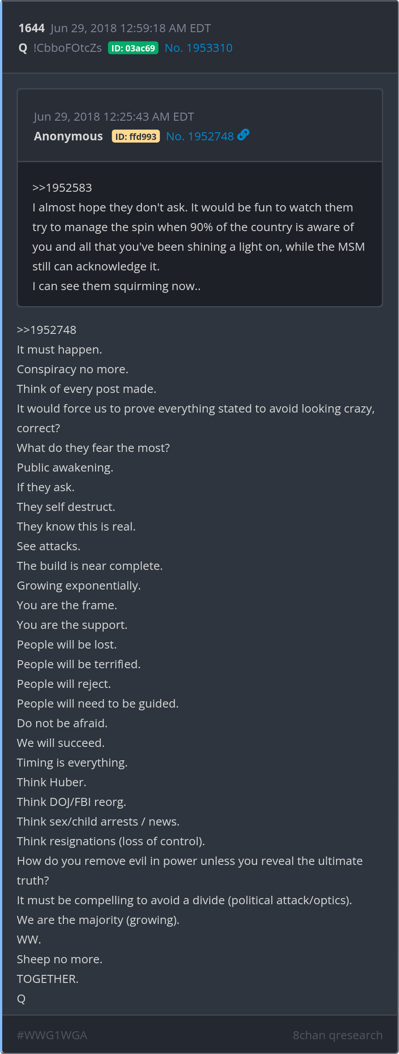Click the line "Think DOJ/FBI reorg."
Image resolution: width=399 pixels, height=1054 pixels.
tap(71, 802)
